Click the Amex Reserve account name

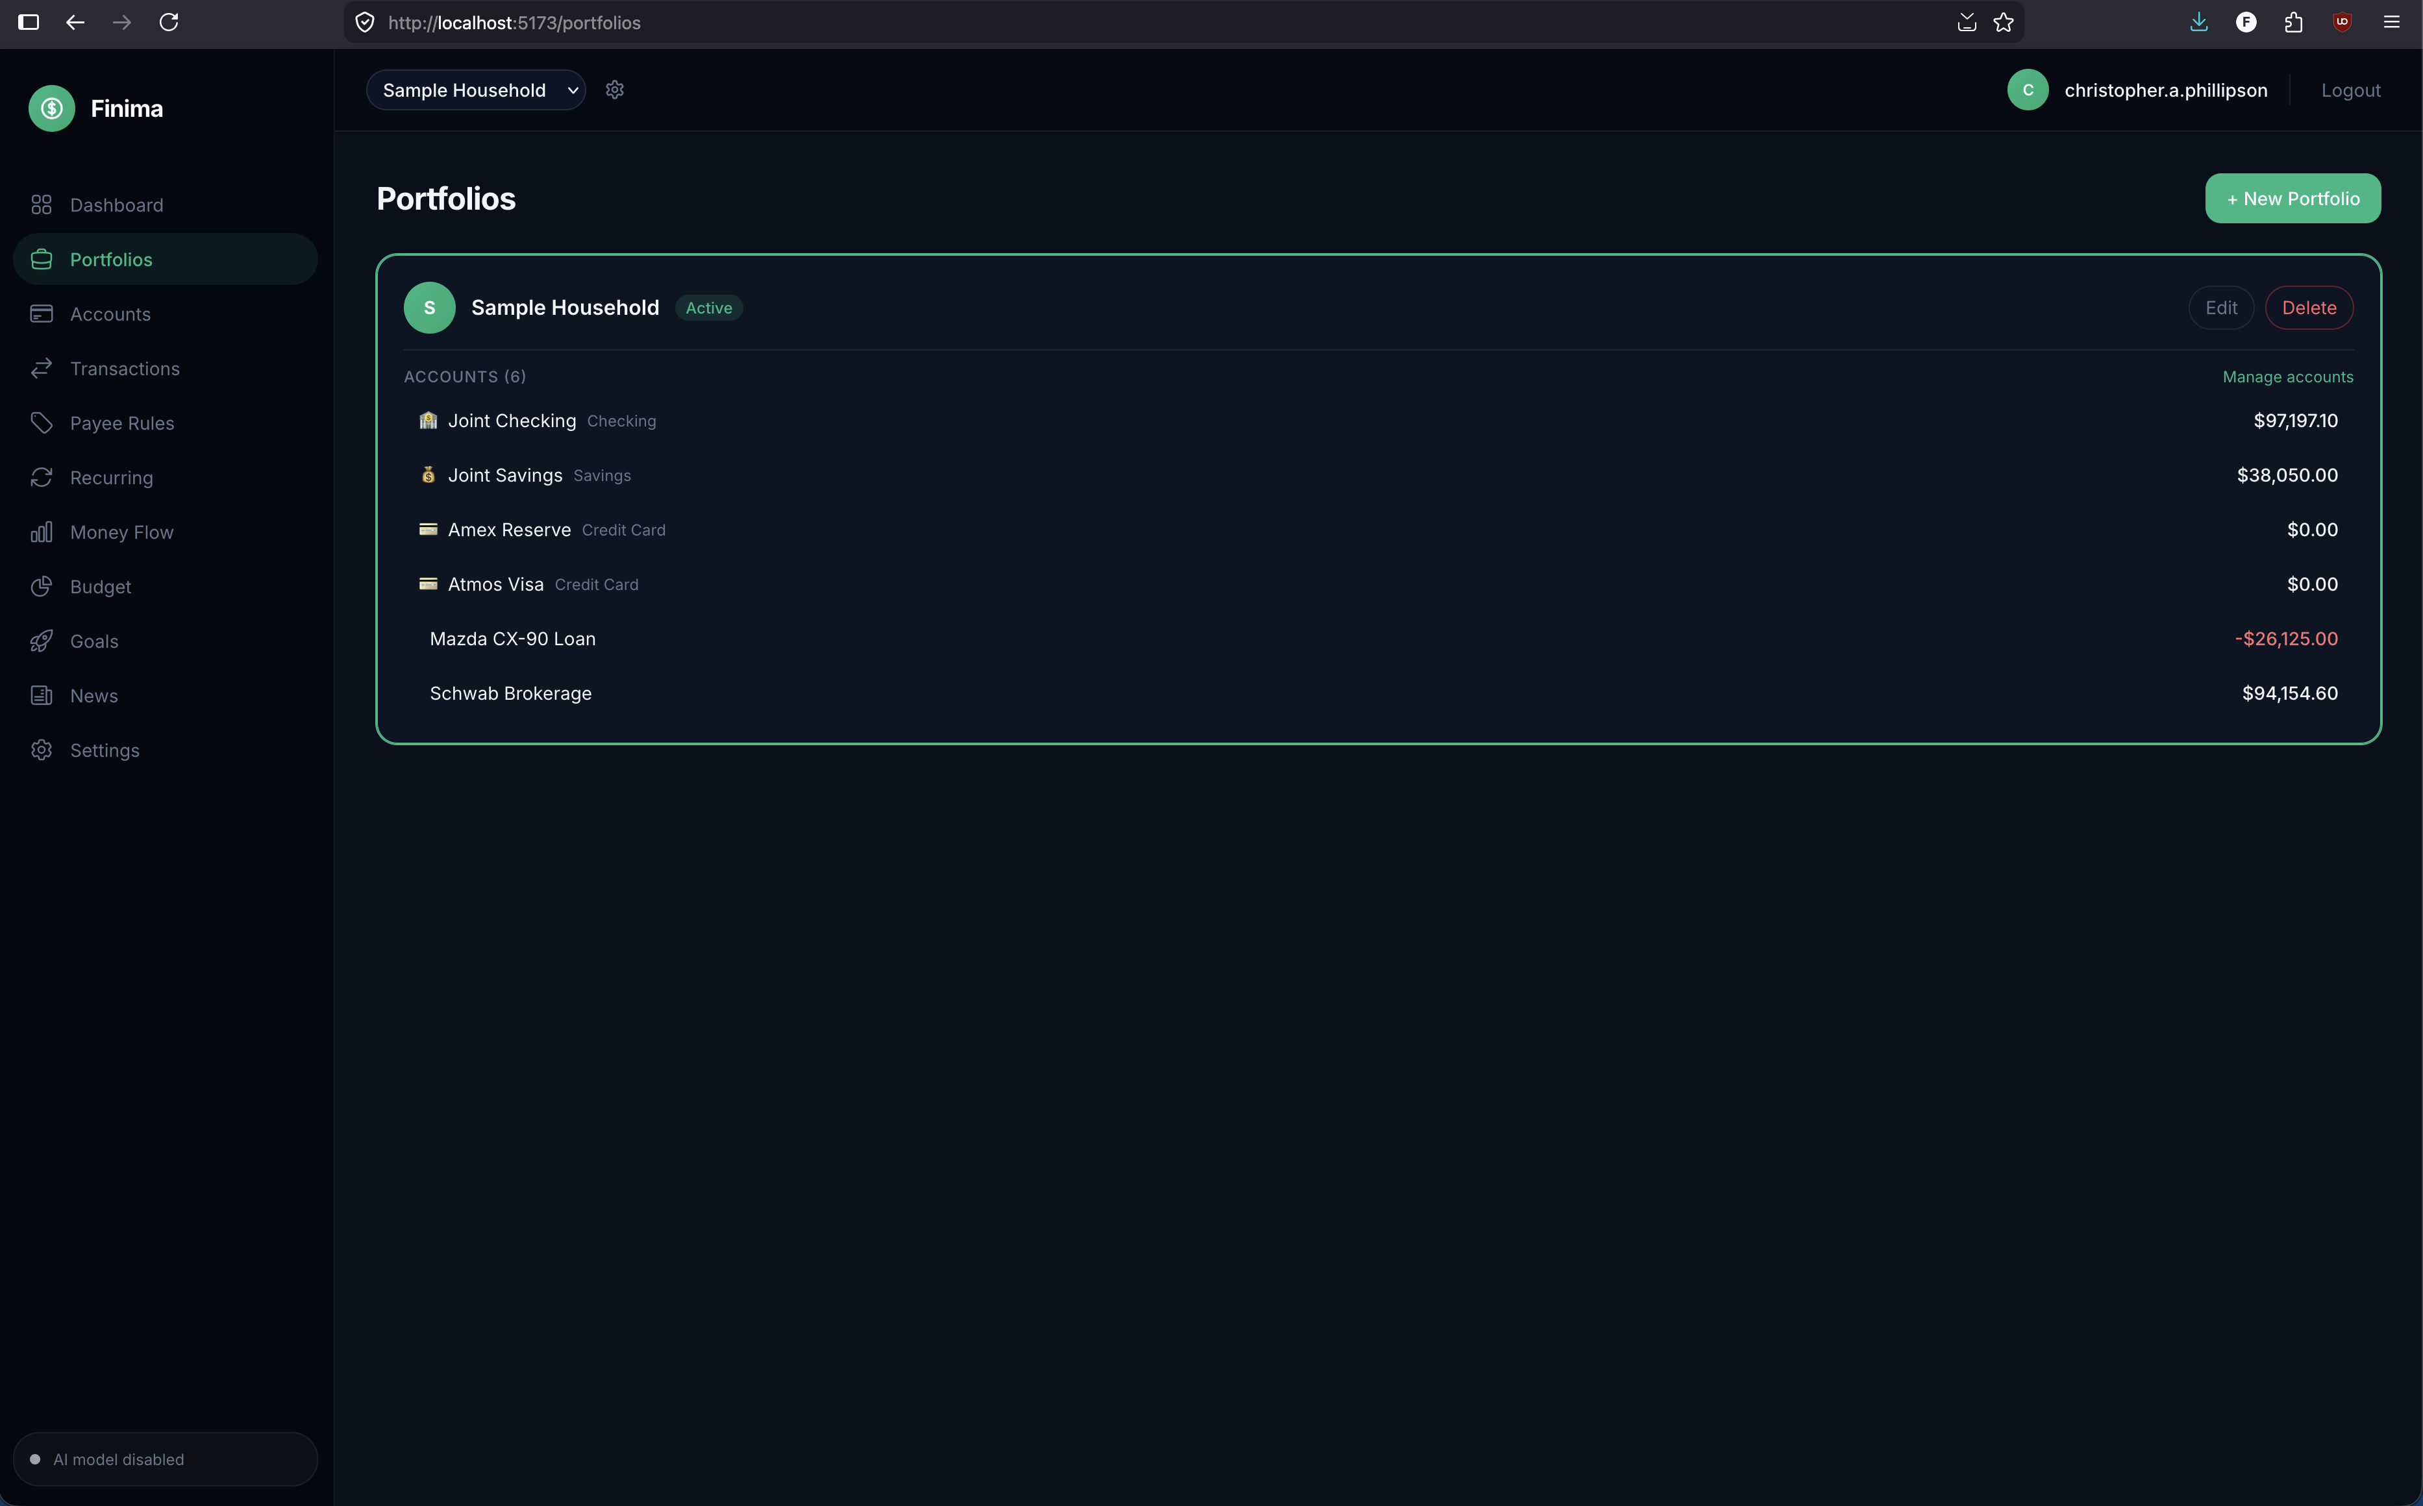(509, 530)
